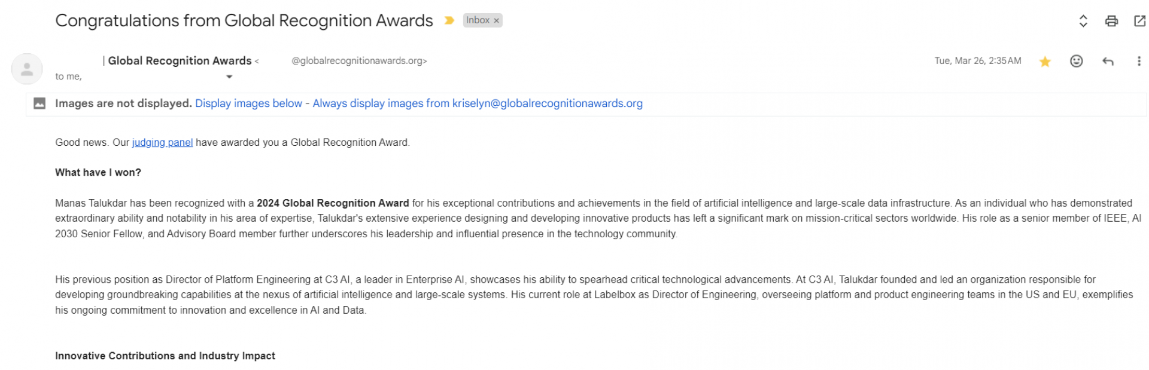Toggle the yellow importance marker
This screenshot has width=1149, height=370.
(x=449, y=20)
